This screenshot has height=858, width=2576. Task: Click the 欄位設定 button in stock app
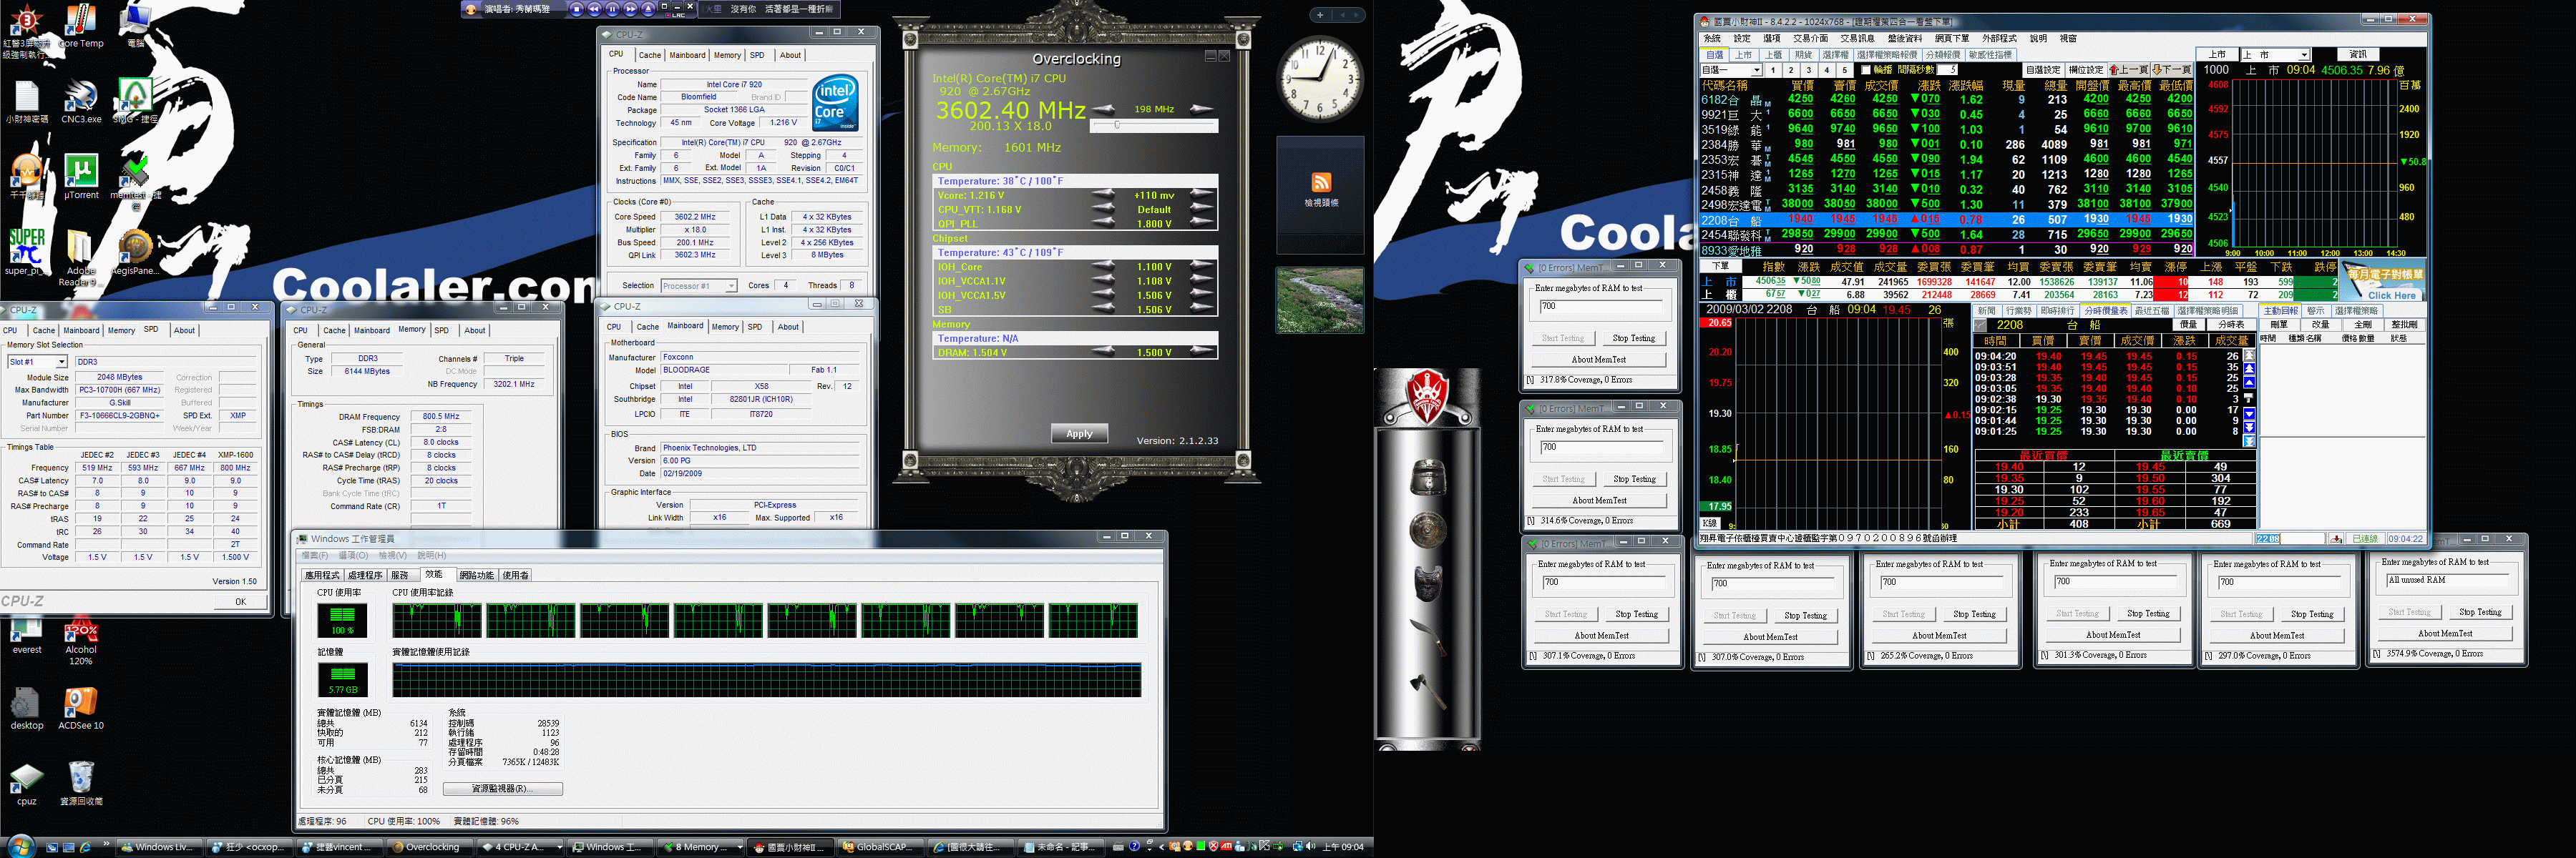(x=2085, y=70)
